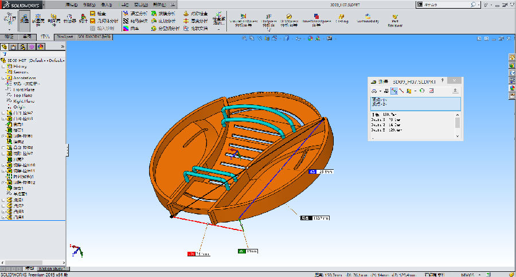Switch to the DimXpert tab
This screenshot has width=516, height=277.
click(x=64, y=36)
